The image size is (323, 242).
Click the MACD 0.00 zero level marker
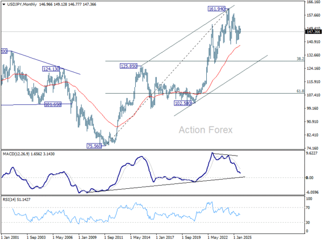pos(310,178)
